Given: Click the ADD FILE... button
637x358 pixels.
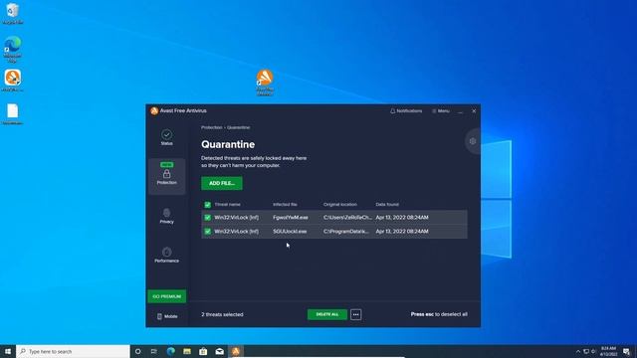Looking at the screenshot, I should 222,183.
